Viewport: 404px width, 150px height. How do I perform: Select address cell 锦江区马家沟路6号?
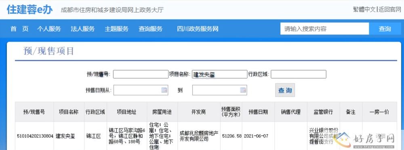127,136
